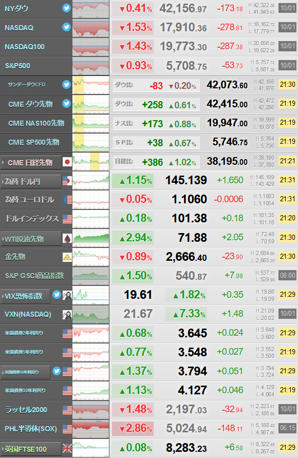Open the NASDAQ100 index link
This screenshot has width=298, height=458.
(x=25, y=47)
